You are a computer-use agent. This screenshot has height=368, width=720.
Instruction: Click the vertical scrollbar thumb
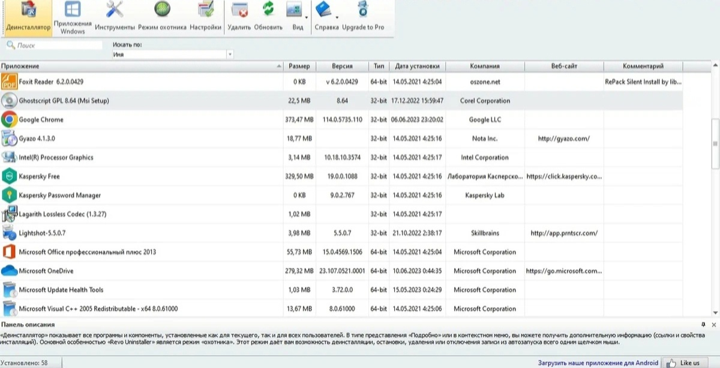[715, 144]
